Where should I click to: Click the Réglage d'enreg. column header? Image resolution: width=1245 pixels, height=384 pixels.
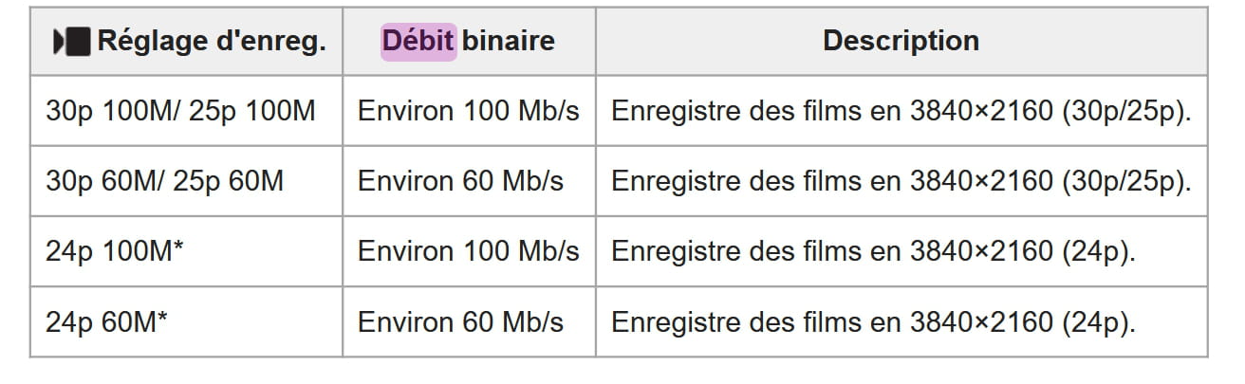click(186, 42)
